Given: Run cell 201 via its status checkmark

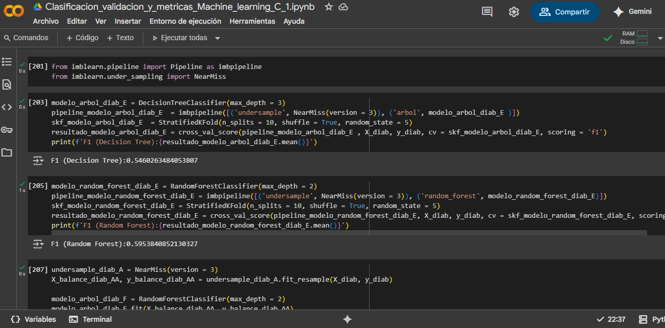Looking at the screenshot, I should (x=22, y=64).
